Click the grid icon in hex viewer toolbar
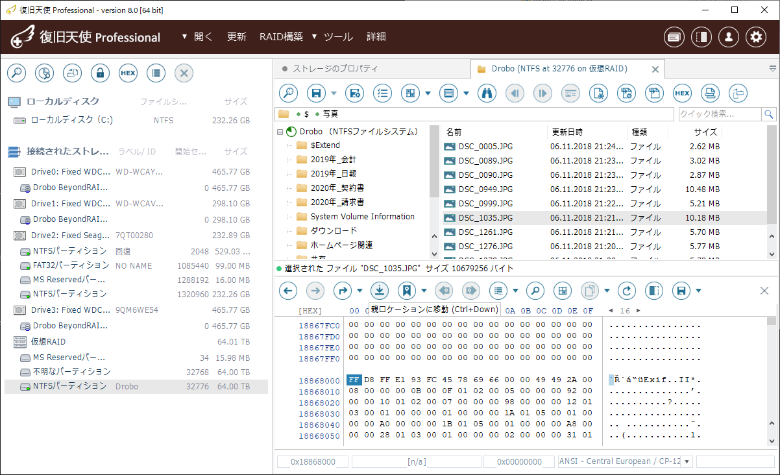 [563, 290]
